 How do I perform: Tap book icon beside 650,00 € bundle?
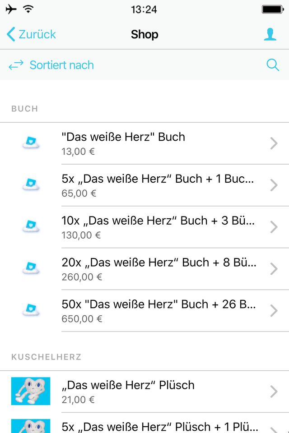(x=31, y=311)
